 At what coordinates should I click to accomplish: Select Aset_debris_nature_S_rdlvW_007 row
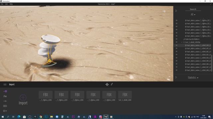(198, 67)
